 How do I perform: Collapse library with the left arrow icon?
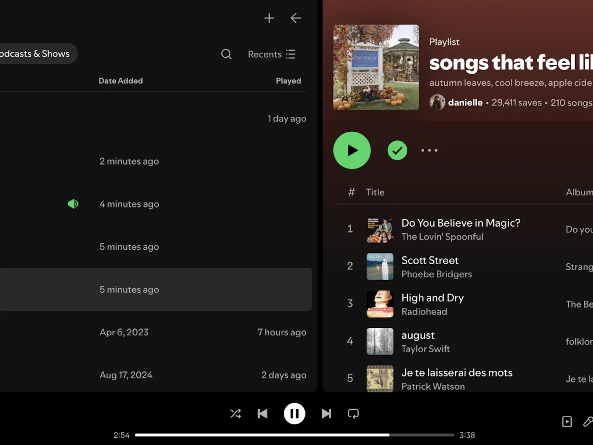pyautogui.click(x=296, y=18)
